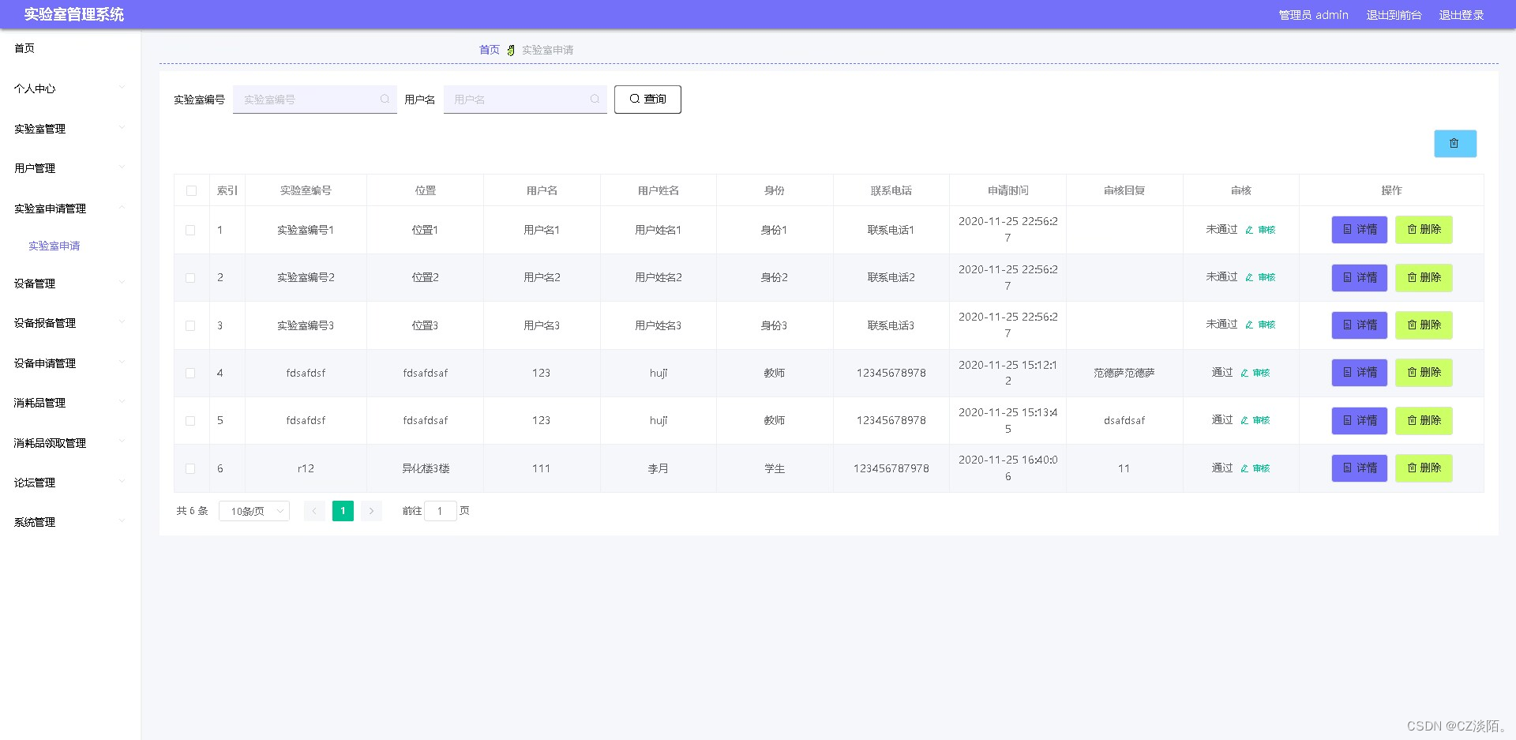Check the checkbox for row index 5
The height and width of the screenshot is (740, 1516).
pyautogui.click(x=190, y=421)
